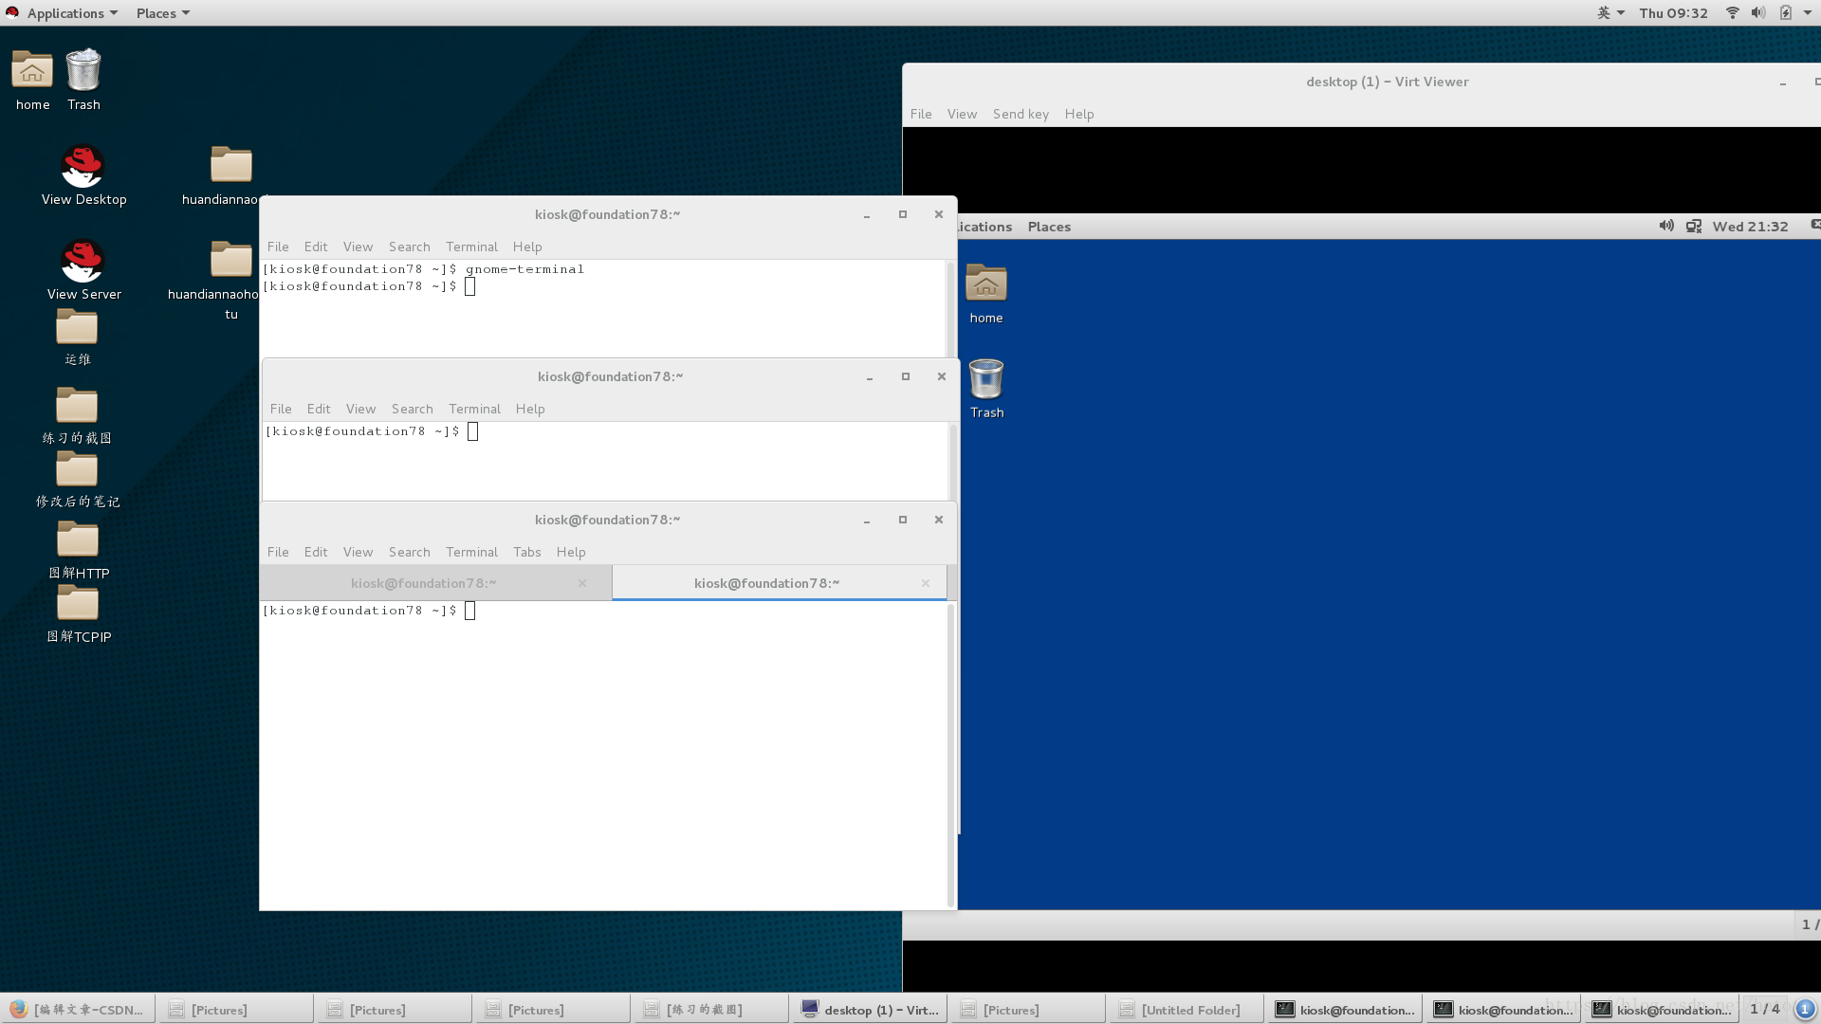
Task: Click the prompt line in the middle terminal
Action: click(x=372, y=431)
